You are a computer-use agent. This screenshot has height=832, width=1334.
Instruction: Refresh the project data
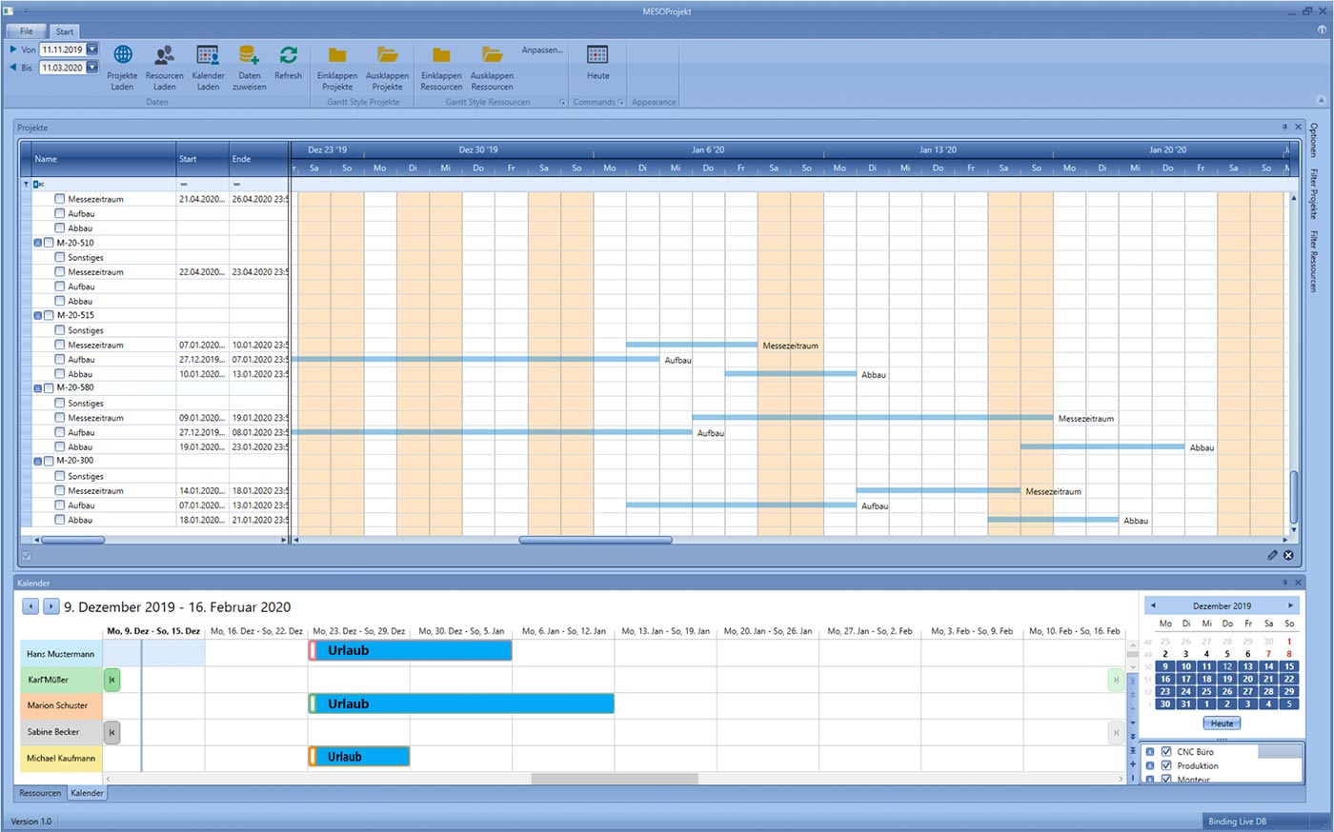point(288,63)
